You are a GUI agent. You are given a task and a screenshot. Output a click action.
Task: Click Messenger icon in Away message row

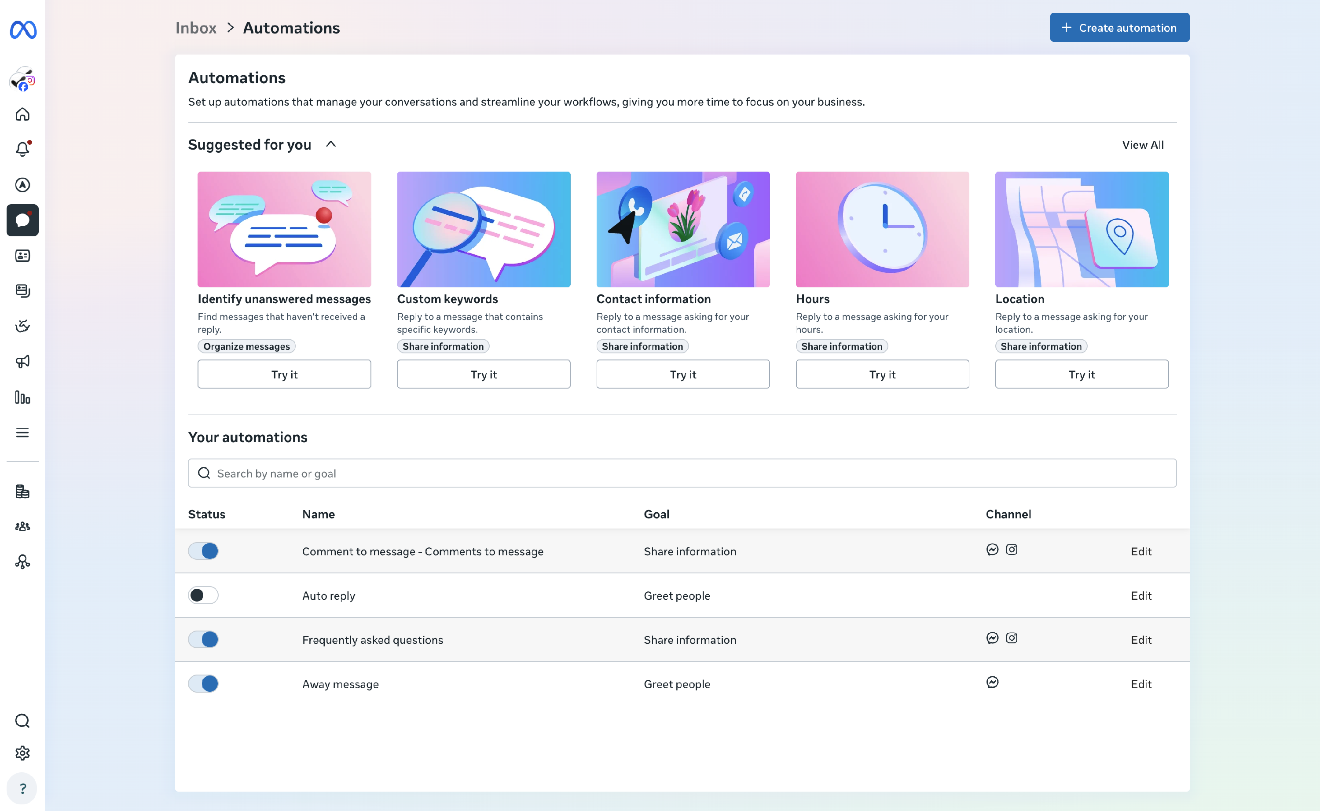coord(992,682)
